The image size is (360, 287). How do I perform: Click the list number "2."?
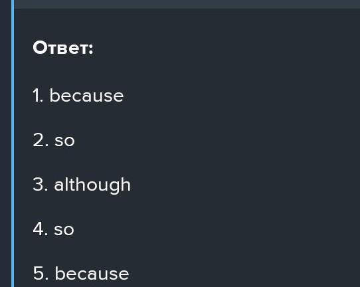(x=41, y=140)
